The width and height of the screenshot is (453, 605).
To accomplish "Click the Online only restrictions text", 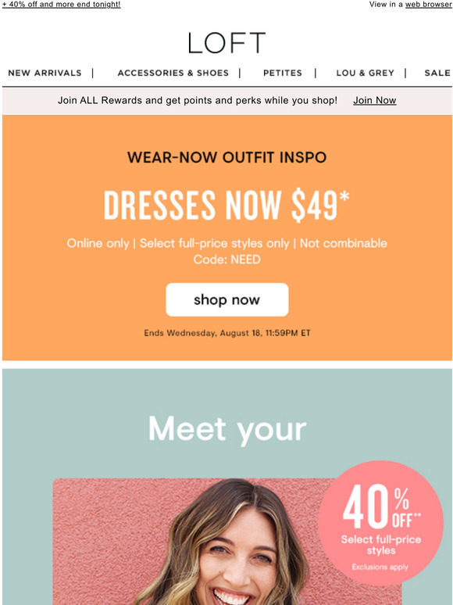I will [x=226, y=243].
